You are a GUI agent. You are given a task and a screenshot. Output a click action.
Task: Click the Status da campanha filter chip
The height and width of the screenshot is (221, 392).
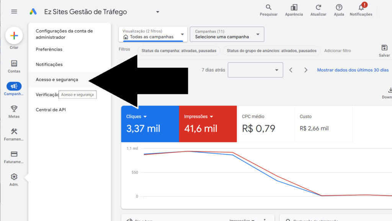click(179, 51)
